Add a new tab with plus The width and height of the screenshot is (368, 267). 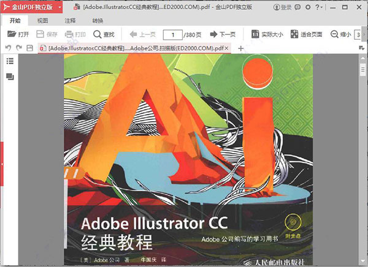(x=240, y=48)
